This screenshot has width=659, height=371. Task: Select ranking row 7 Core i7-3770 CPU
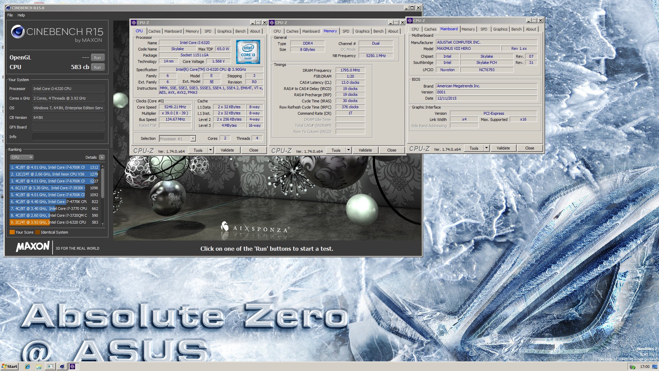(x=55, y=209)
